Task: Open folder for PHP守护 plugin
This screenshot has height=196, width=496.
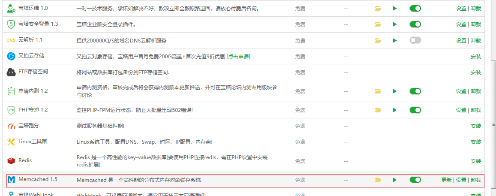Action: tap(378, 110)
